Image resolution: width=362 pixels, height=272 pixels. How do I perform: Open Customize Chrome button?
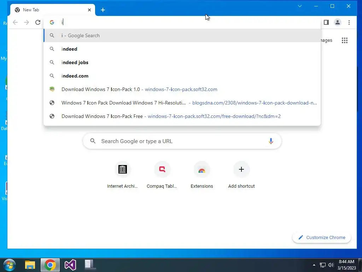322,238
